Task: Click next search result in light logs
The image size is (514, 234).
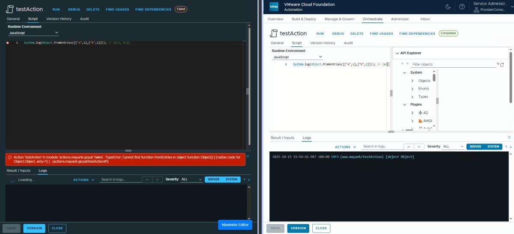Action: pos(419,147)
